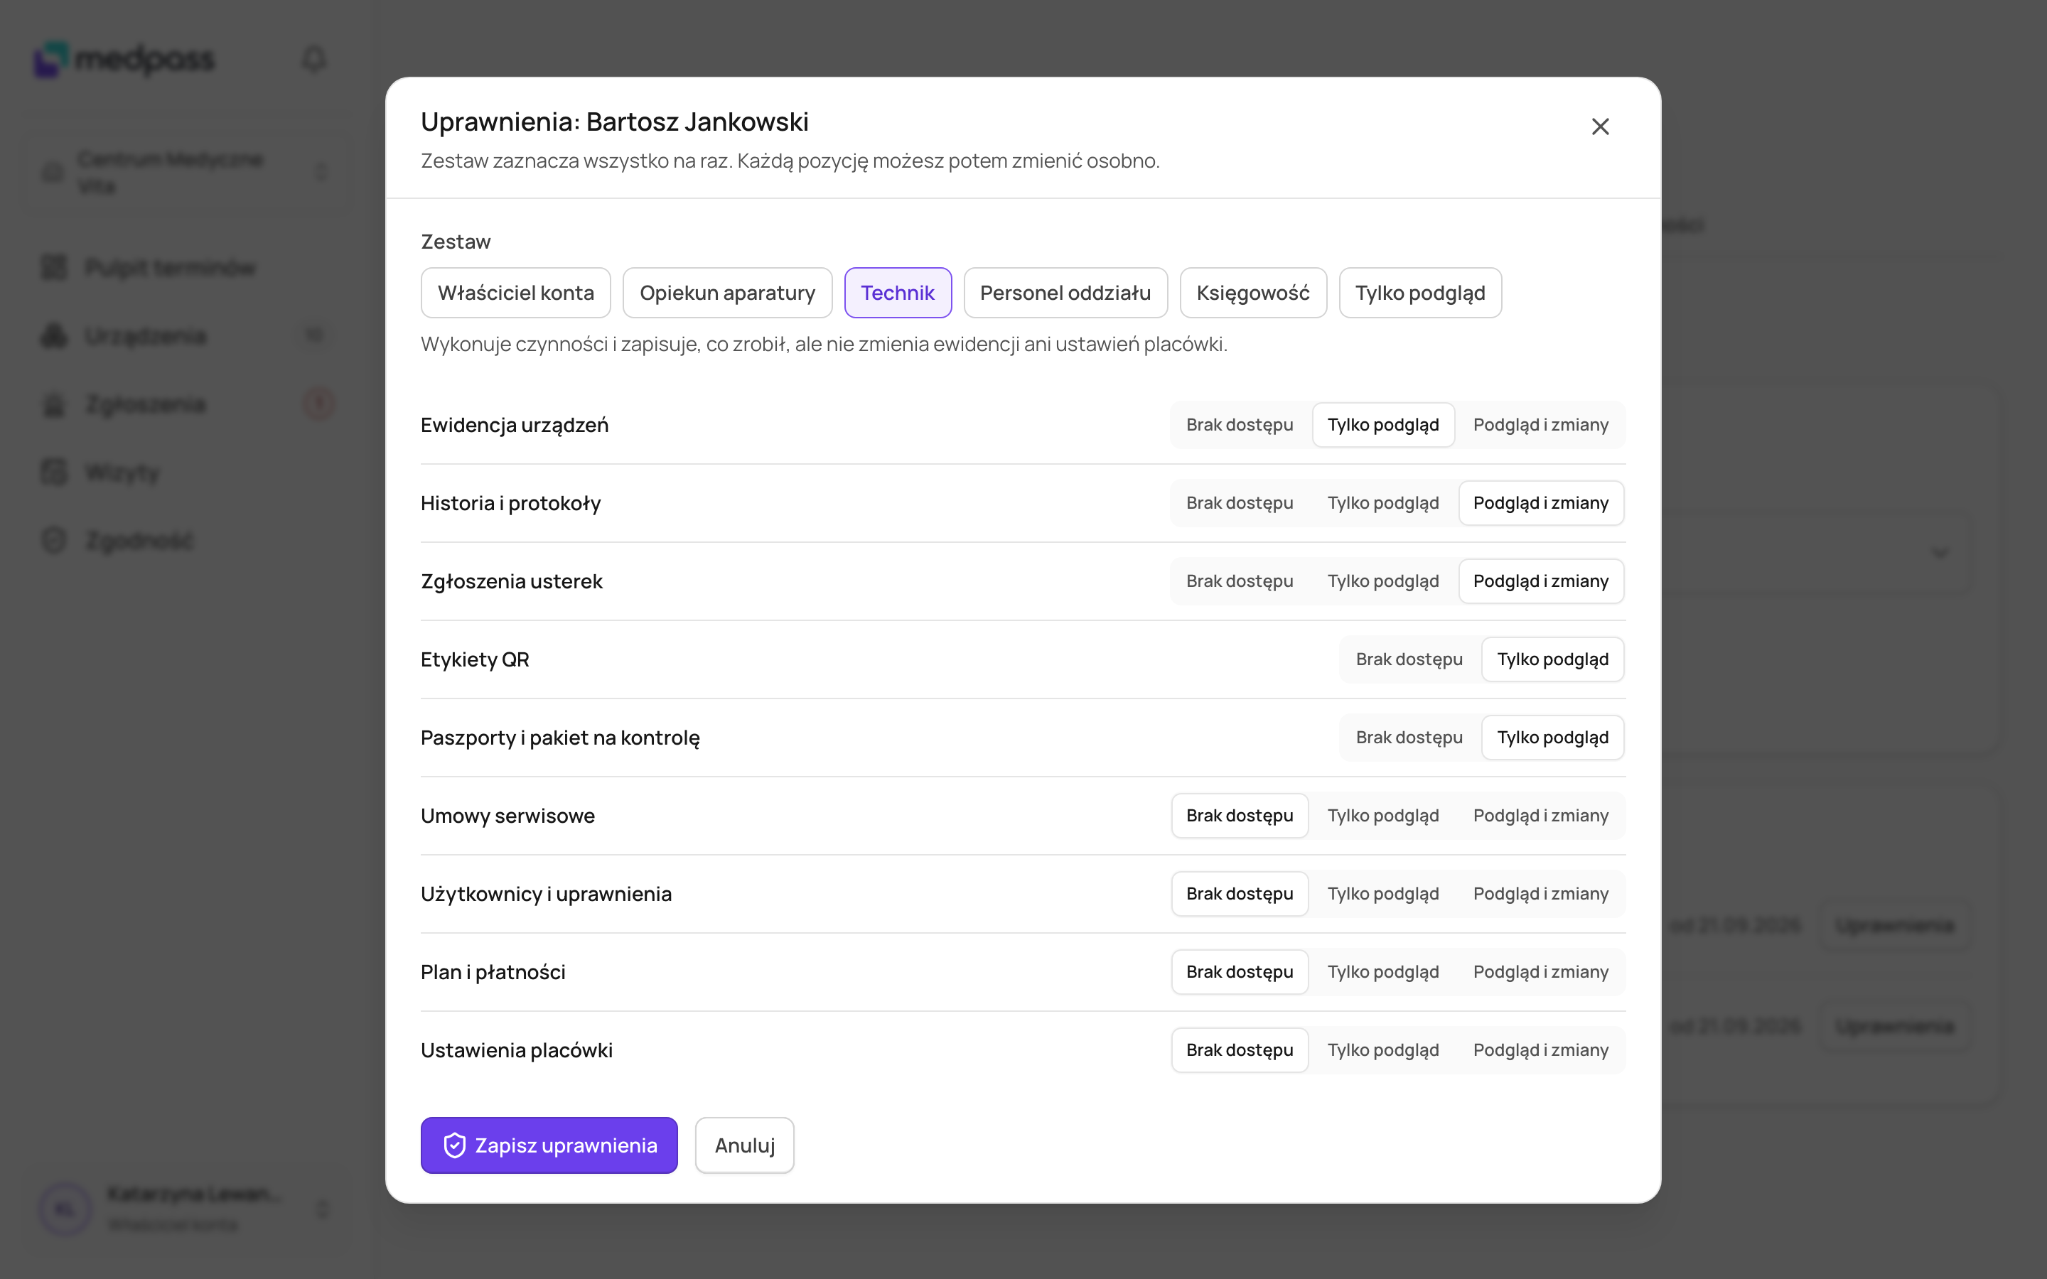Set Etykiety QR to Tylko podgląd
This screenshot has width=2047, height=1279.
pyautogui.click(x=1553, y=660)
